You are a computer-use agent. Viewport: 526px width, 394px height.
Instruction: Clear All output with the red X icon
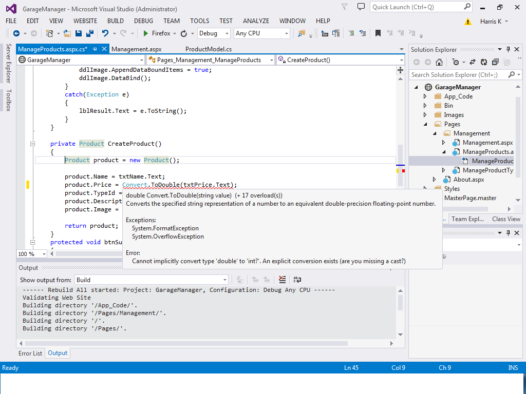click(x=282, y=280)
